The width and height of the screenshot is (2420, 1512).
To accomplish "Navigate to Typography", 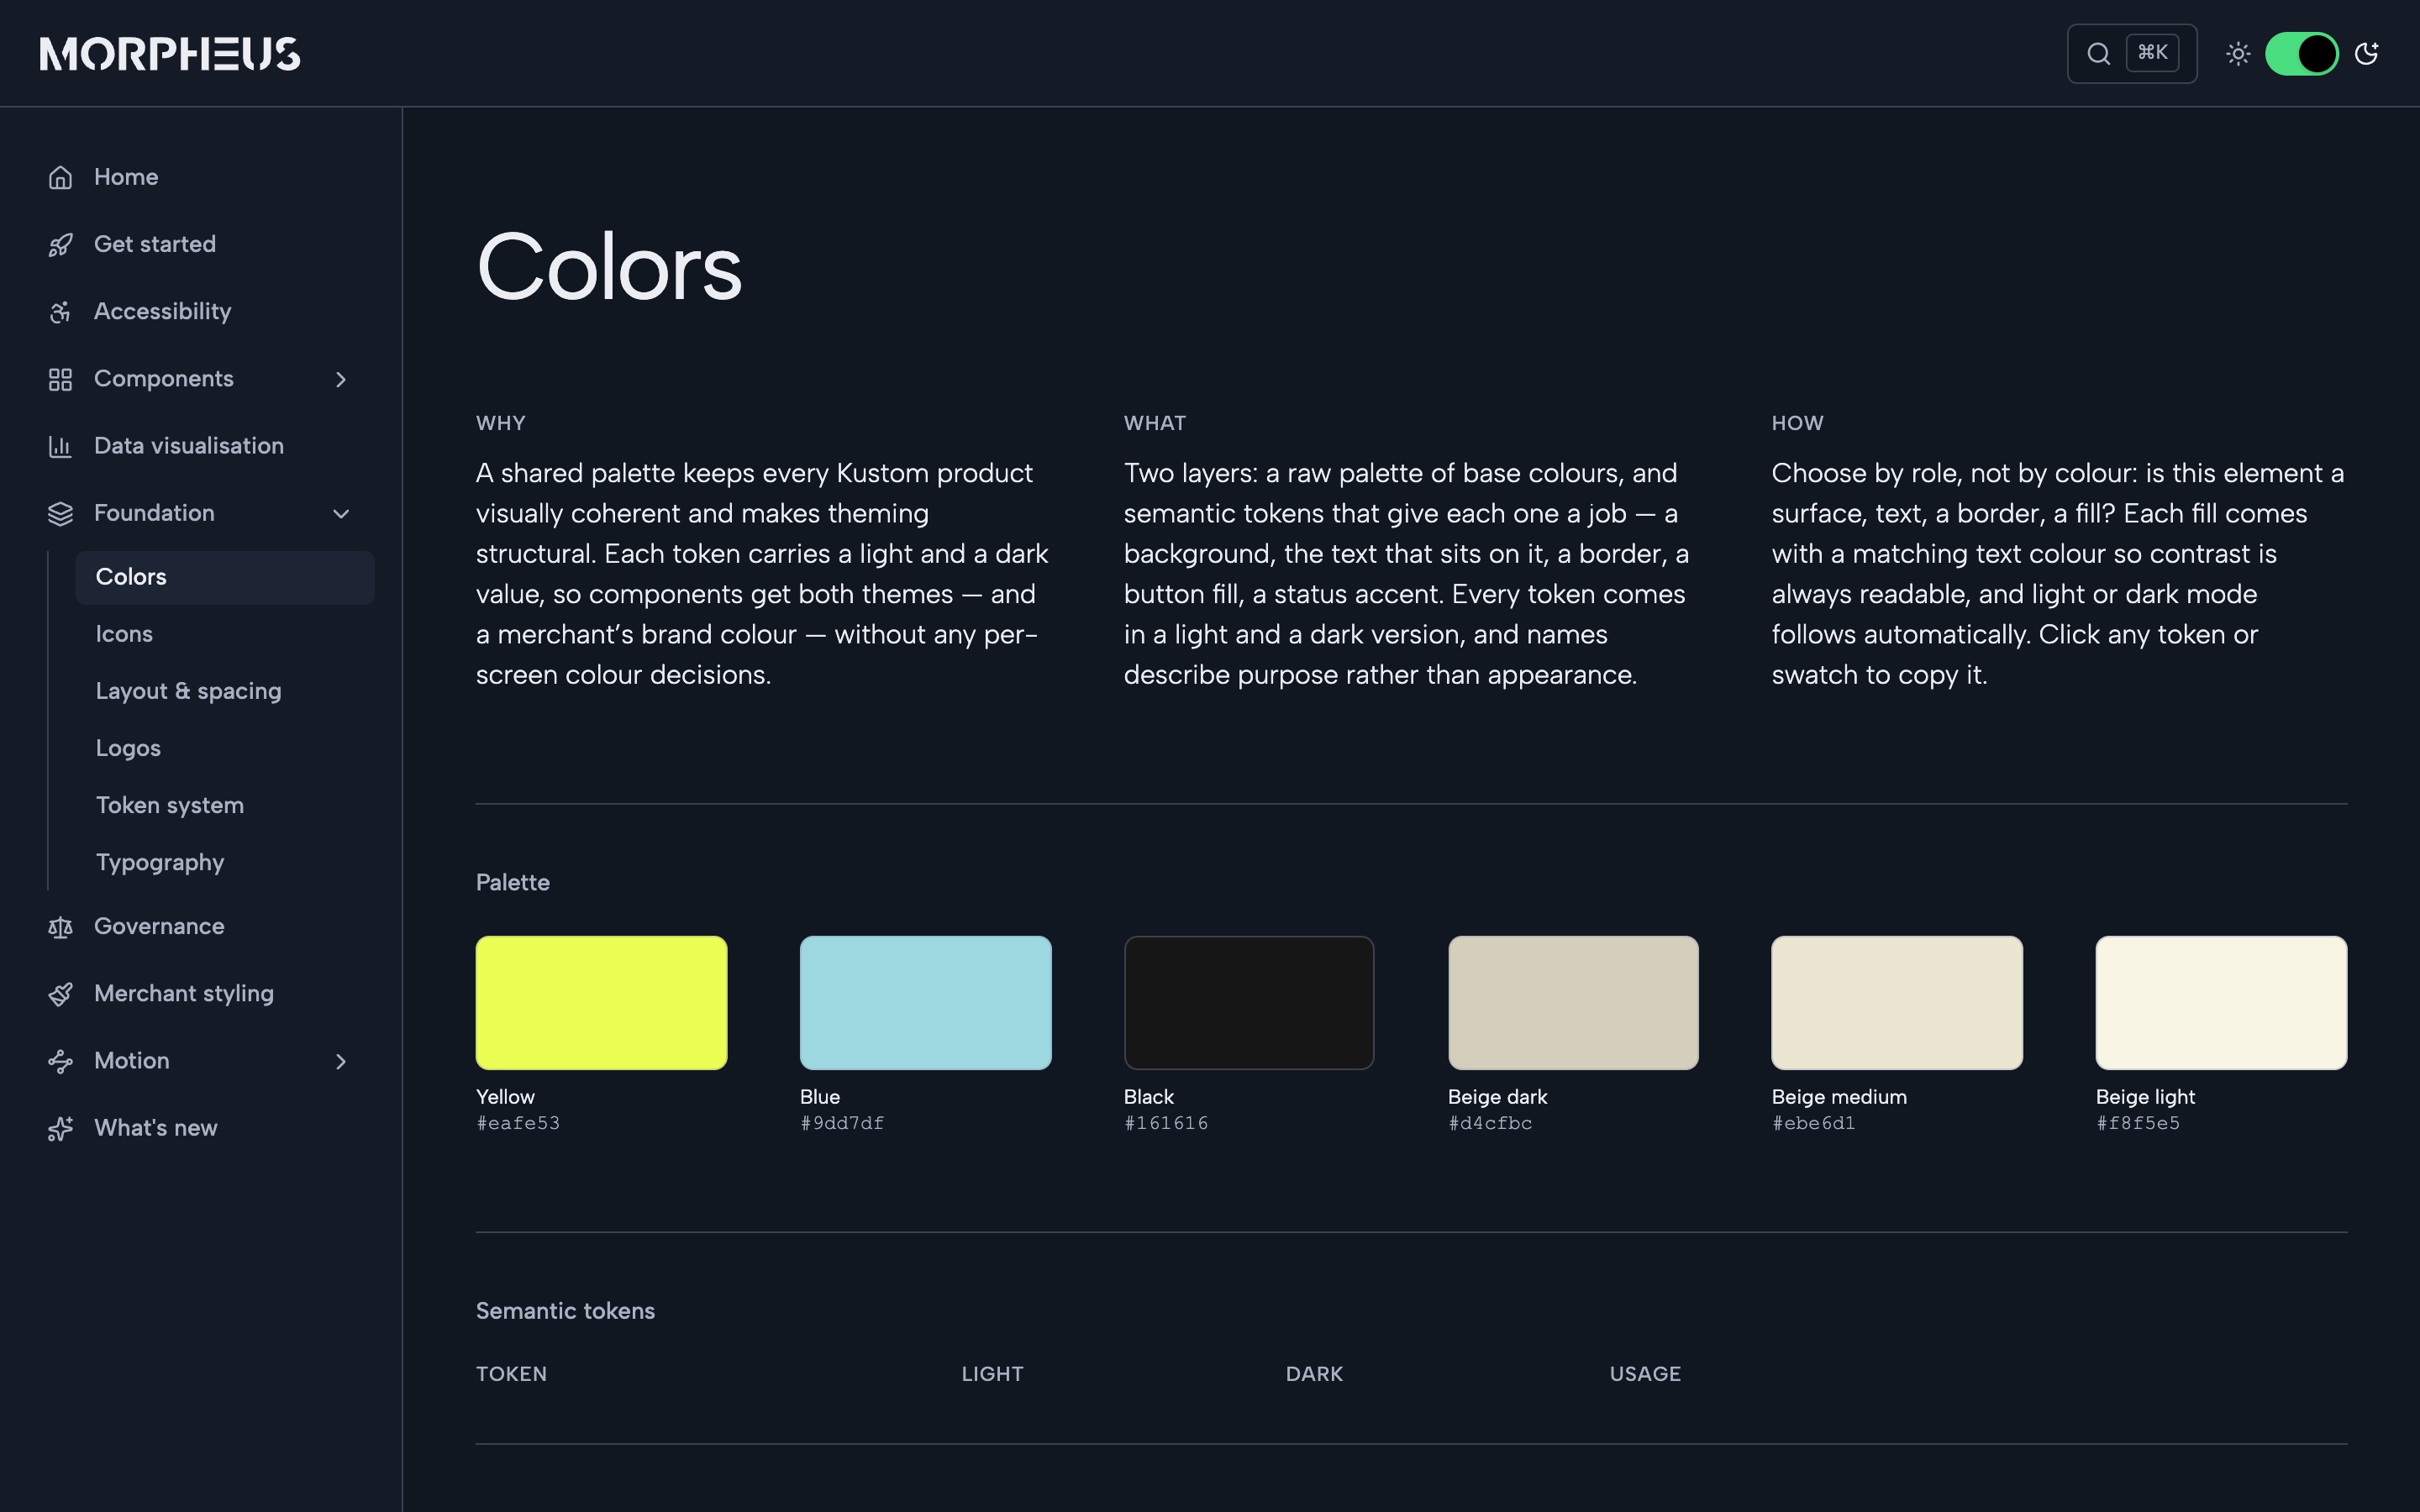I will 160,862.
